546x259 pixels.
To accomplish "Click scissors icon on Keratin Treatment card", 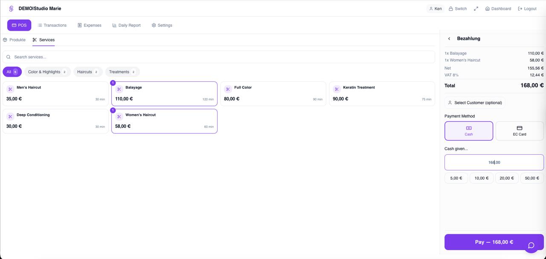I will coord(337,89).
